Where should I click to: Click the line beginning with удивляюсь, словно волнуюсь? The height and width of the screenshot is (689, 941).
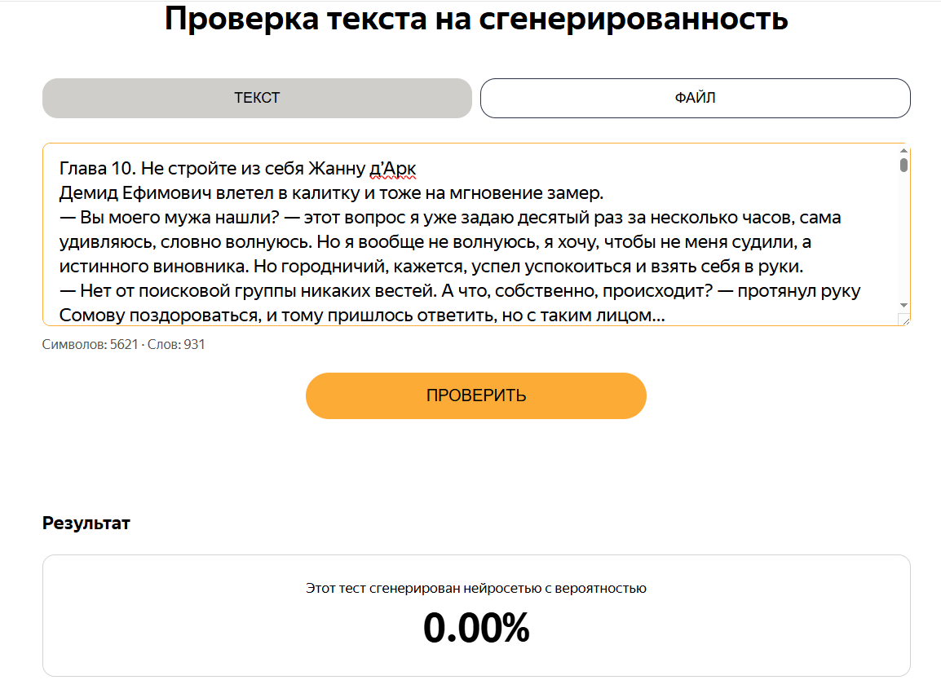point(435,242)
